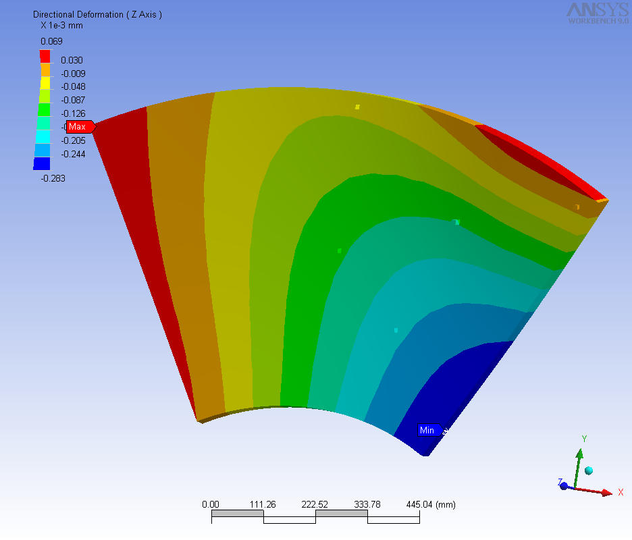Pick the orange legend color band
The height and width of the screenshot is (540, 632).
tap(45, 70)
